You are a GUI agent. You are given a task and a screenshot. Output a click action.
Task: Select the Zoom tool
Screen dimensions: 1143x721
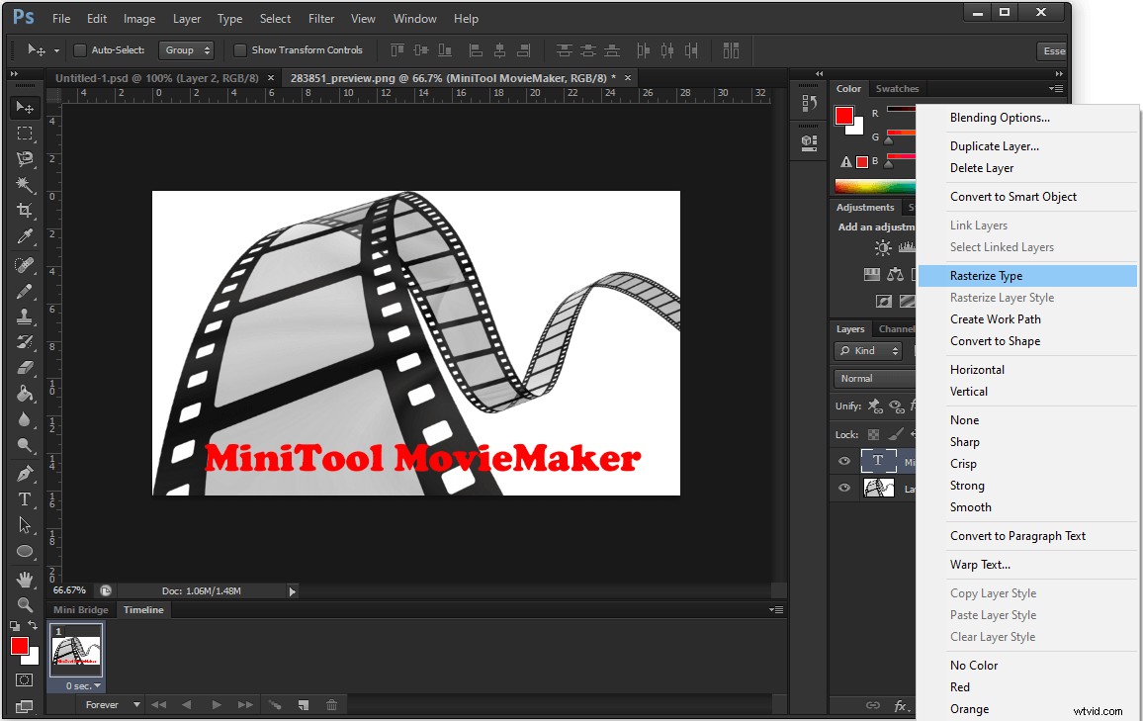24,605
